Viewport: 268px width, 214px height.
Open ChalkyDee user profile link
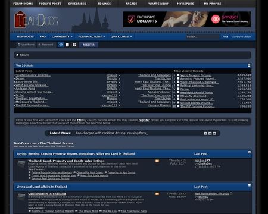coord(205,163)
